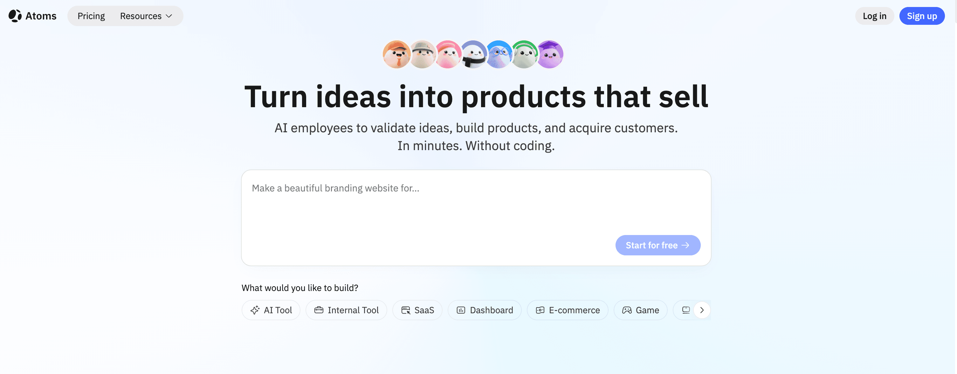Select the Internal Tool category chip
Viewport: 957px width, 374px height.
(346, 310)
